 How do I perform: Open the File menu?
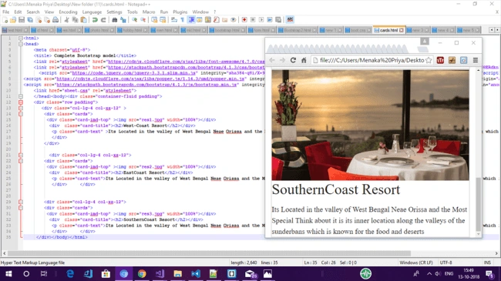pos(5,12)
